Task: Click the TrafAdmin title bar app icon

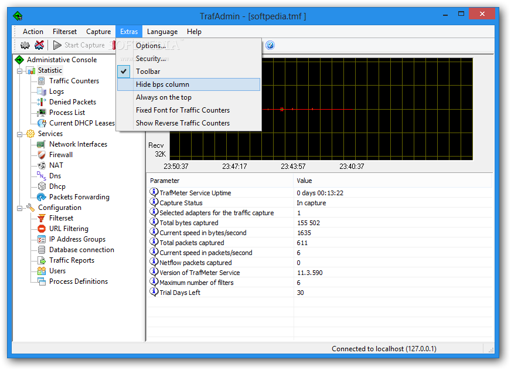Action: (x=18, y=16)
